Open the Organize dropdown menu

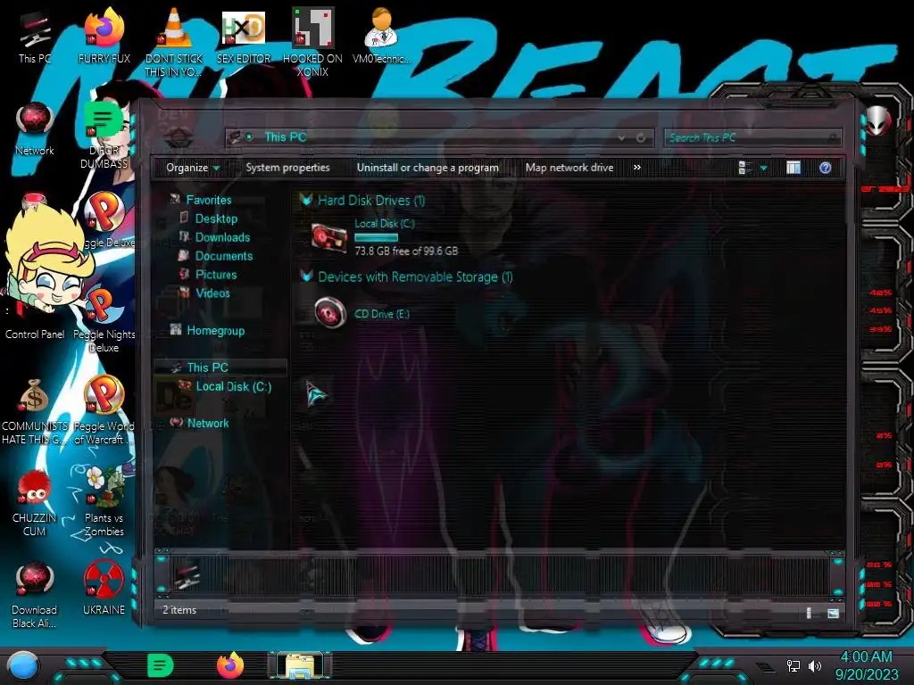(193, 168)
